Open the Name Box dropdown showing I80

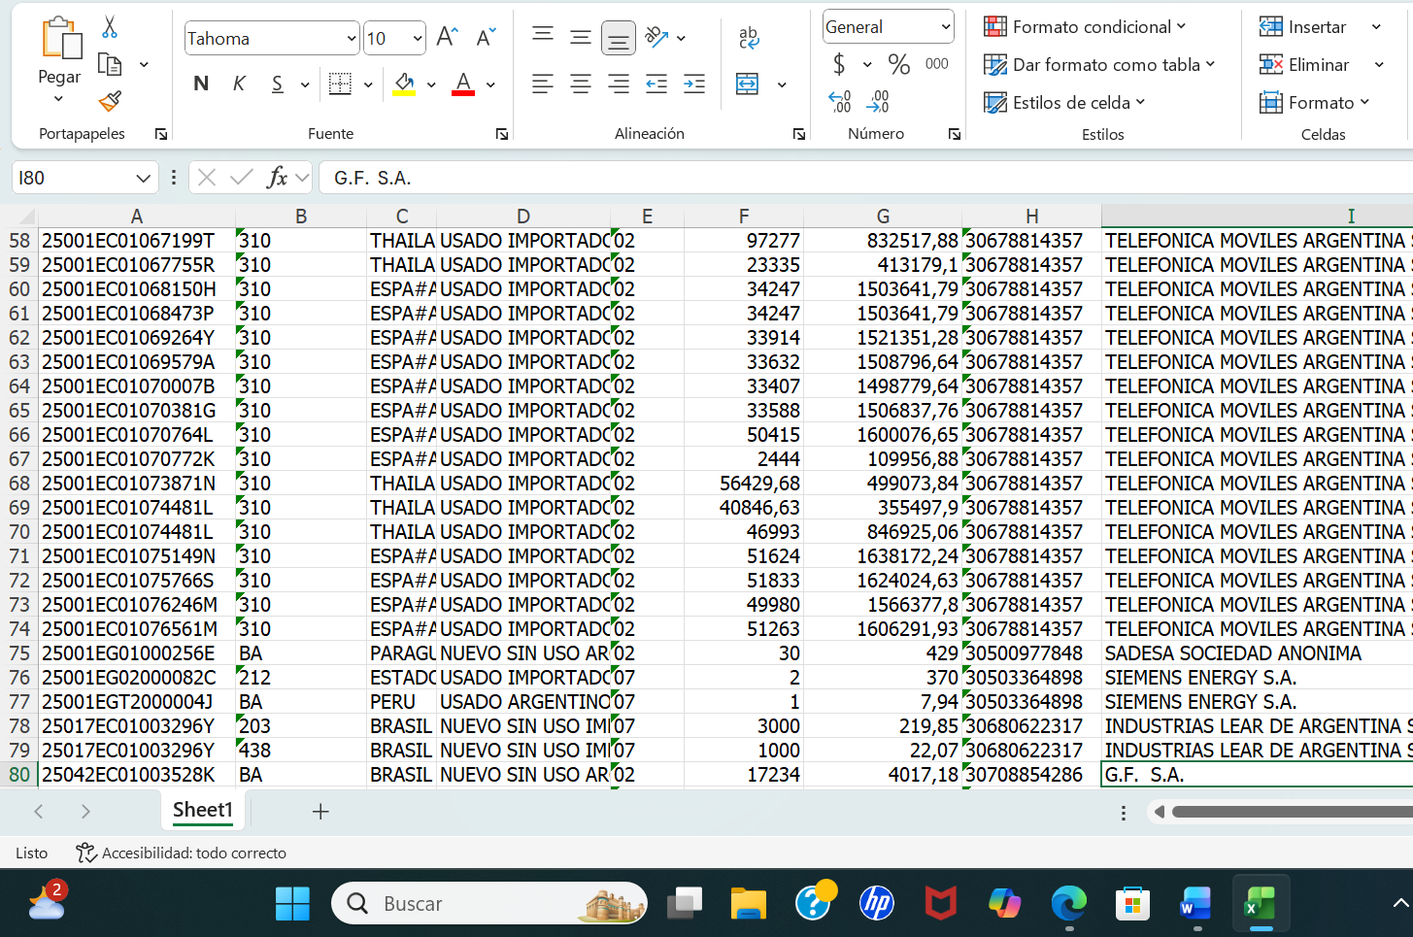(x=143, y=178)
